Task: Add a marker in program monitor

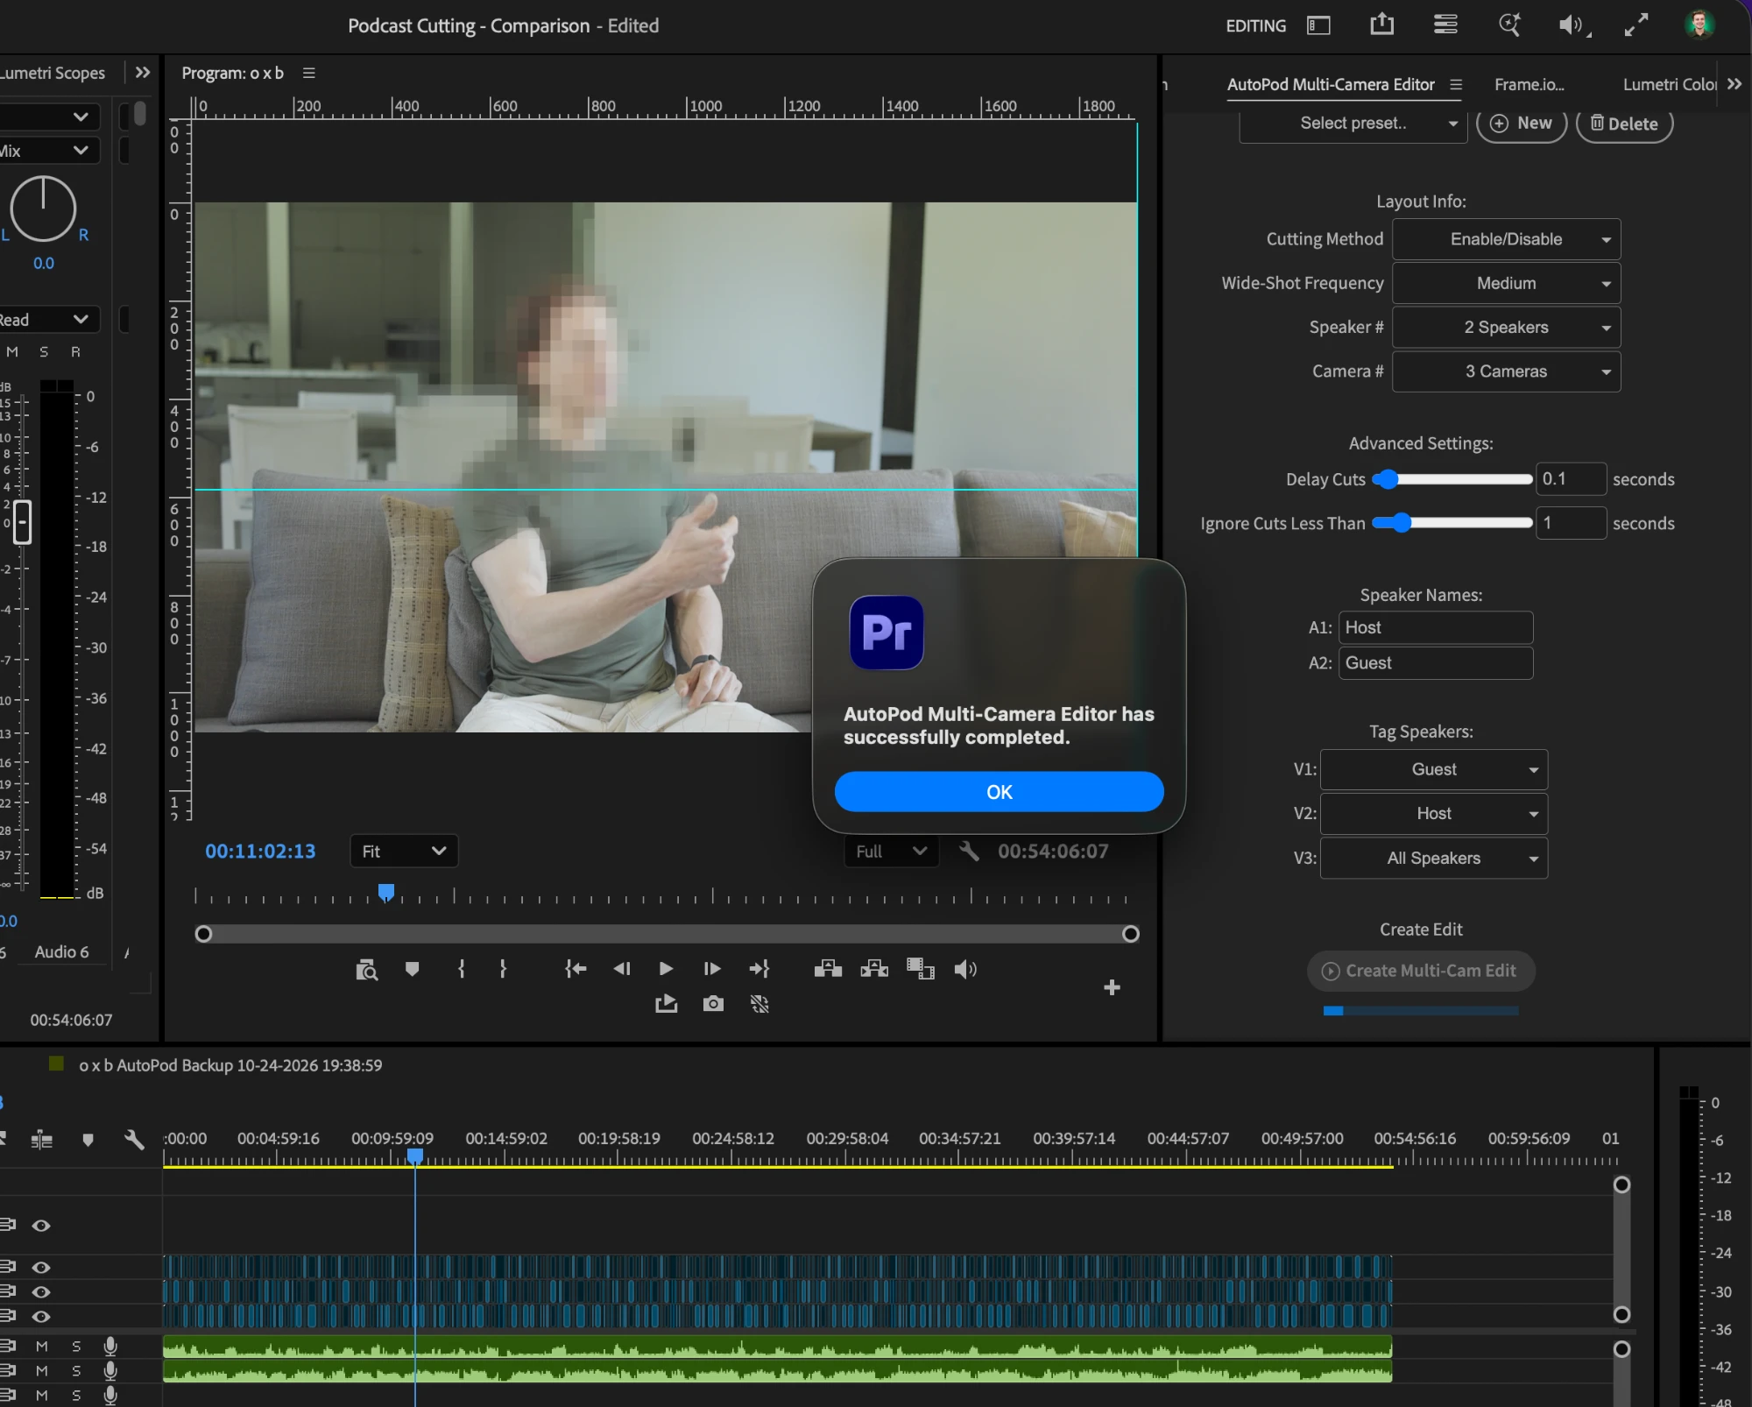Action: click(412, 968)
